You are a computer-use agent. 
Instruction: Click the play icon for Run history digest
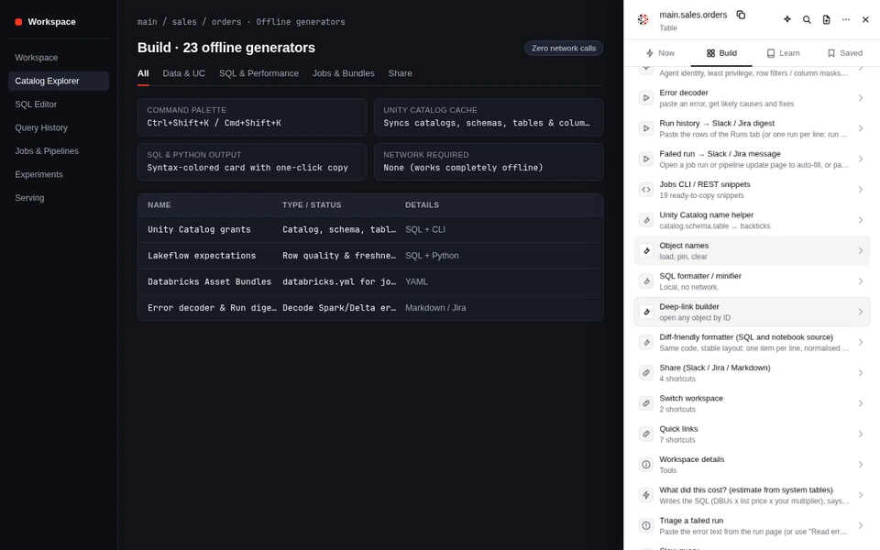click(x=646, y=128)
